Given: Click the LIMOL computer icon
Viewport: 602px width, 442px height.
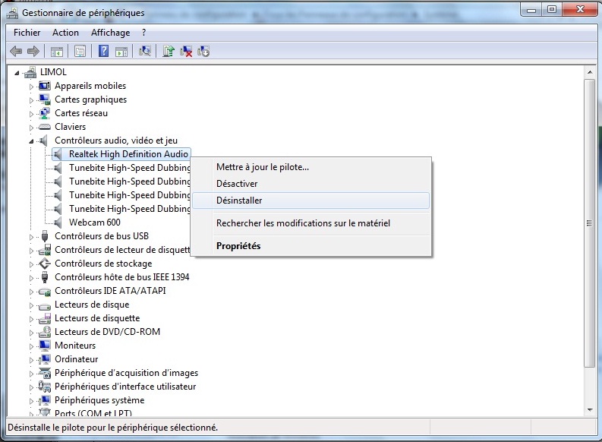Looking at the screenshot, I should click(30, 72).
